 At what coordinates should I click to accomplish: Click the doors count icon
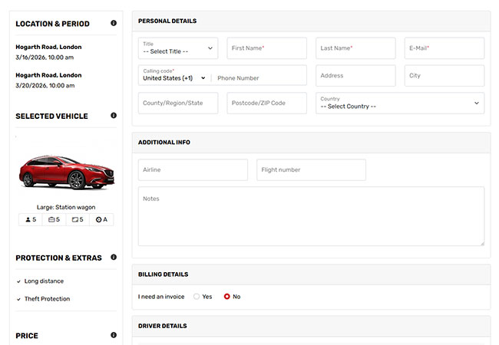pos(75,219)
